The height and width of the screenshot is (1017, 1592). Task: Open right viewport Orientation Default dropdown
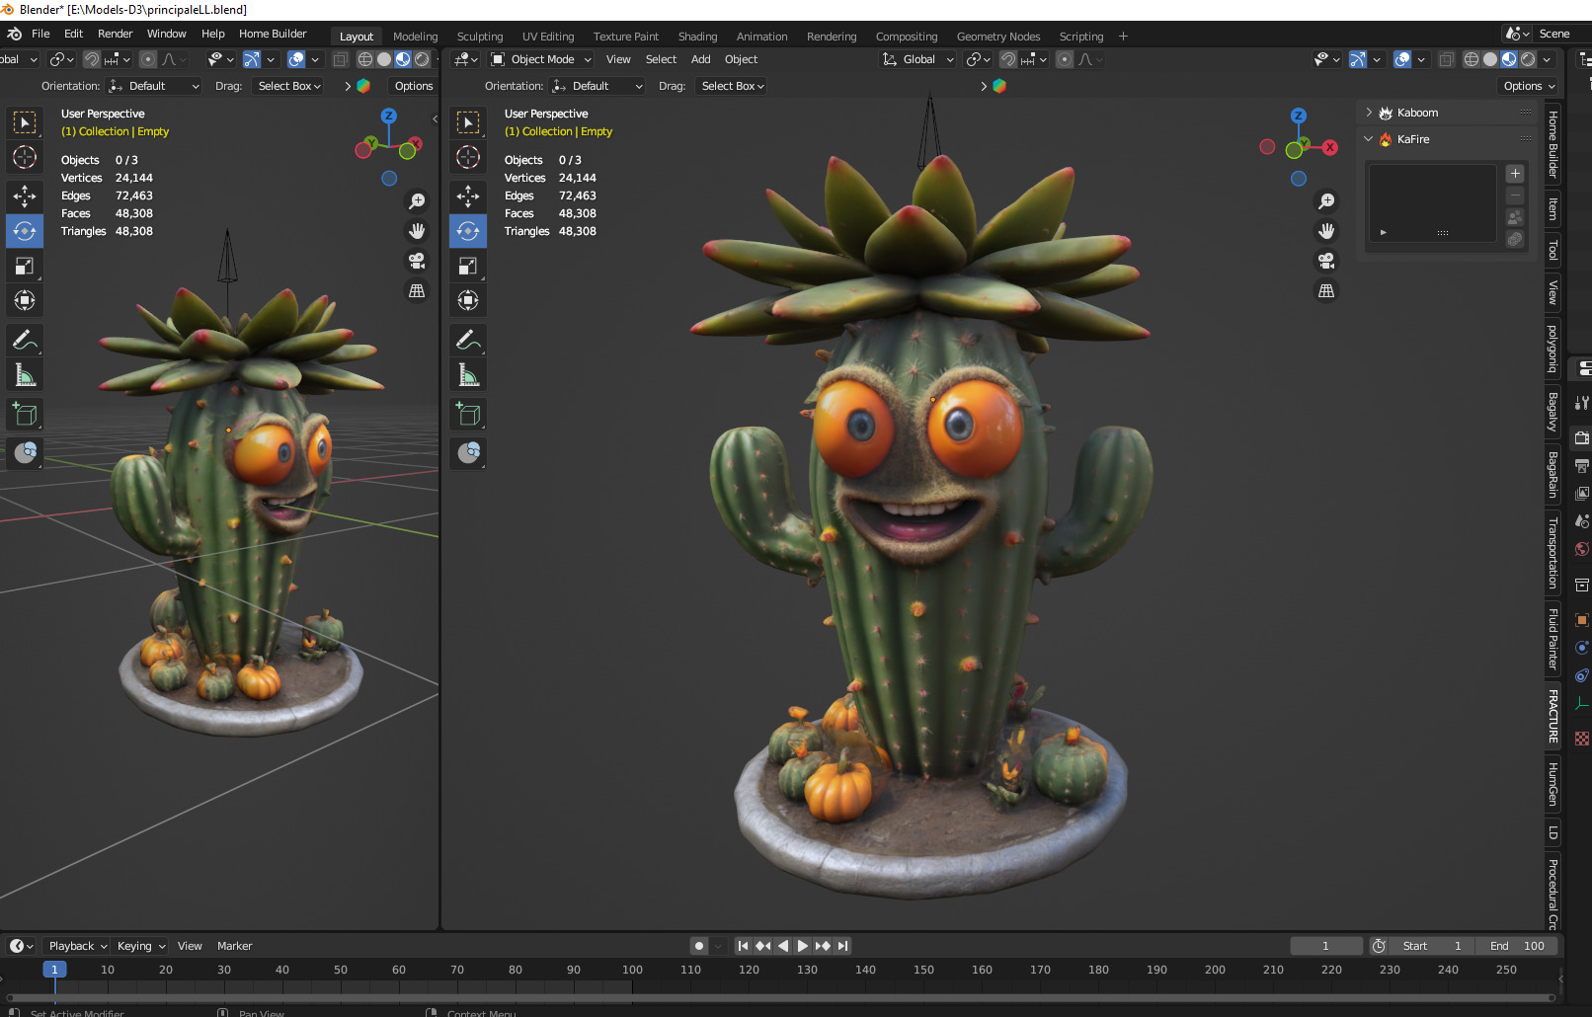tap(597, 86)
